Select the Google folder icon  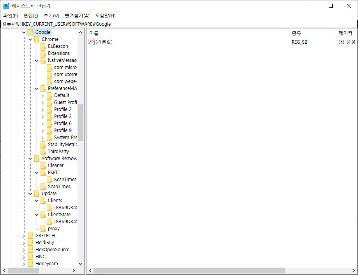coord(31,32)
